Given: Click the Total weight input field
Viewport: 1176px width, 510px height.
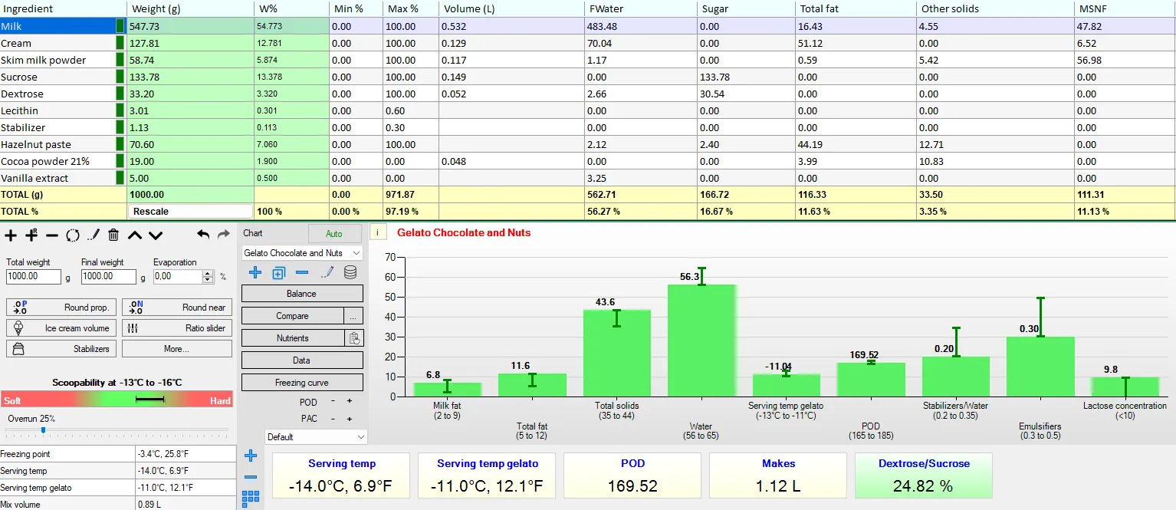Looking at the screenshot, I should pos(34,277).
